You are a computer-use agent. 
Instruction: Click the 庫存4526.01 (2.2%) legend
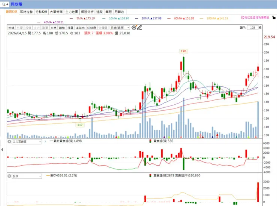tap(61, 175)
